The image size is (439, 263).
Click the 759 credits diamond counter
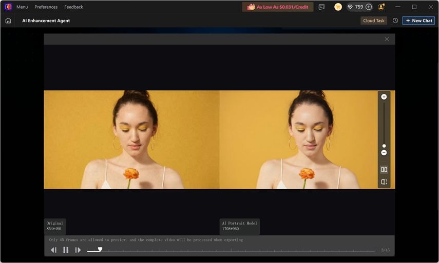coord(356,7)
